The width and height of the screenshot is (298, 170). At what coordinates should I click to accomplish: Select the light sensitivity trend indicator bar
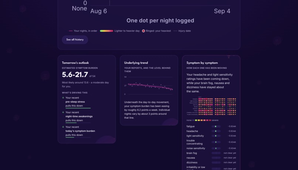(x=216, y=136)
